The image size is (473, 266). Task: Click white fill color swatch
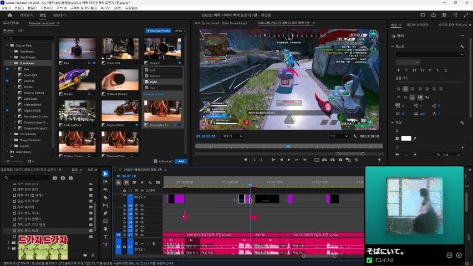[406, 139]
